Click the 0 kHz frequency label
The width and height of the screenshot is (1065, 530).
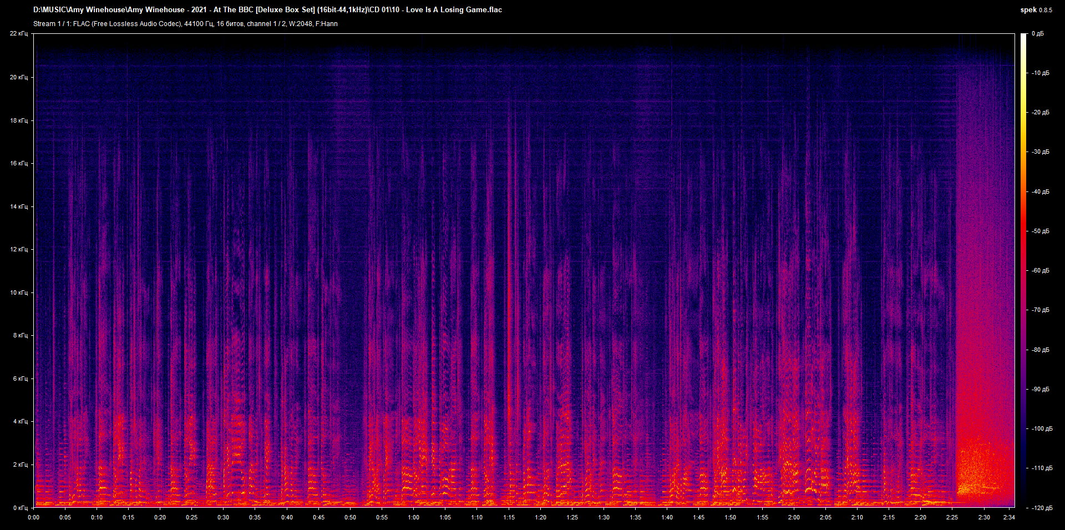[x=20, y=508]
